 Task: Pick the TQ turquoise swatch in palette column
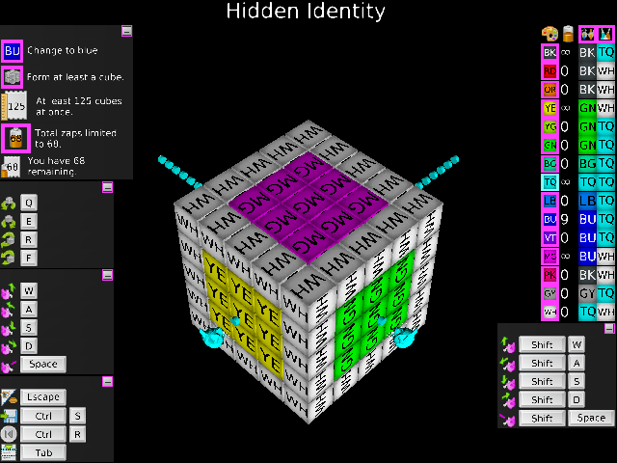click(x=550, y=182)
